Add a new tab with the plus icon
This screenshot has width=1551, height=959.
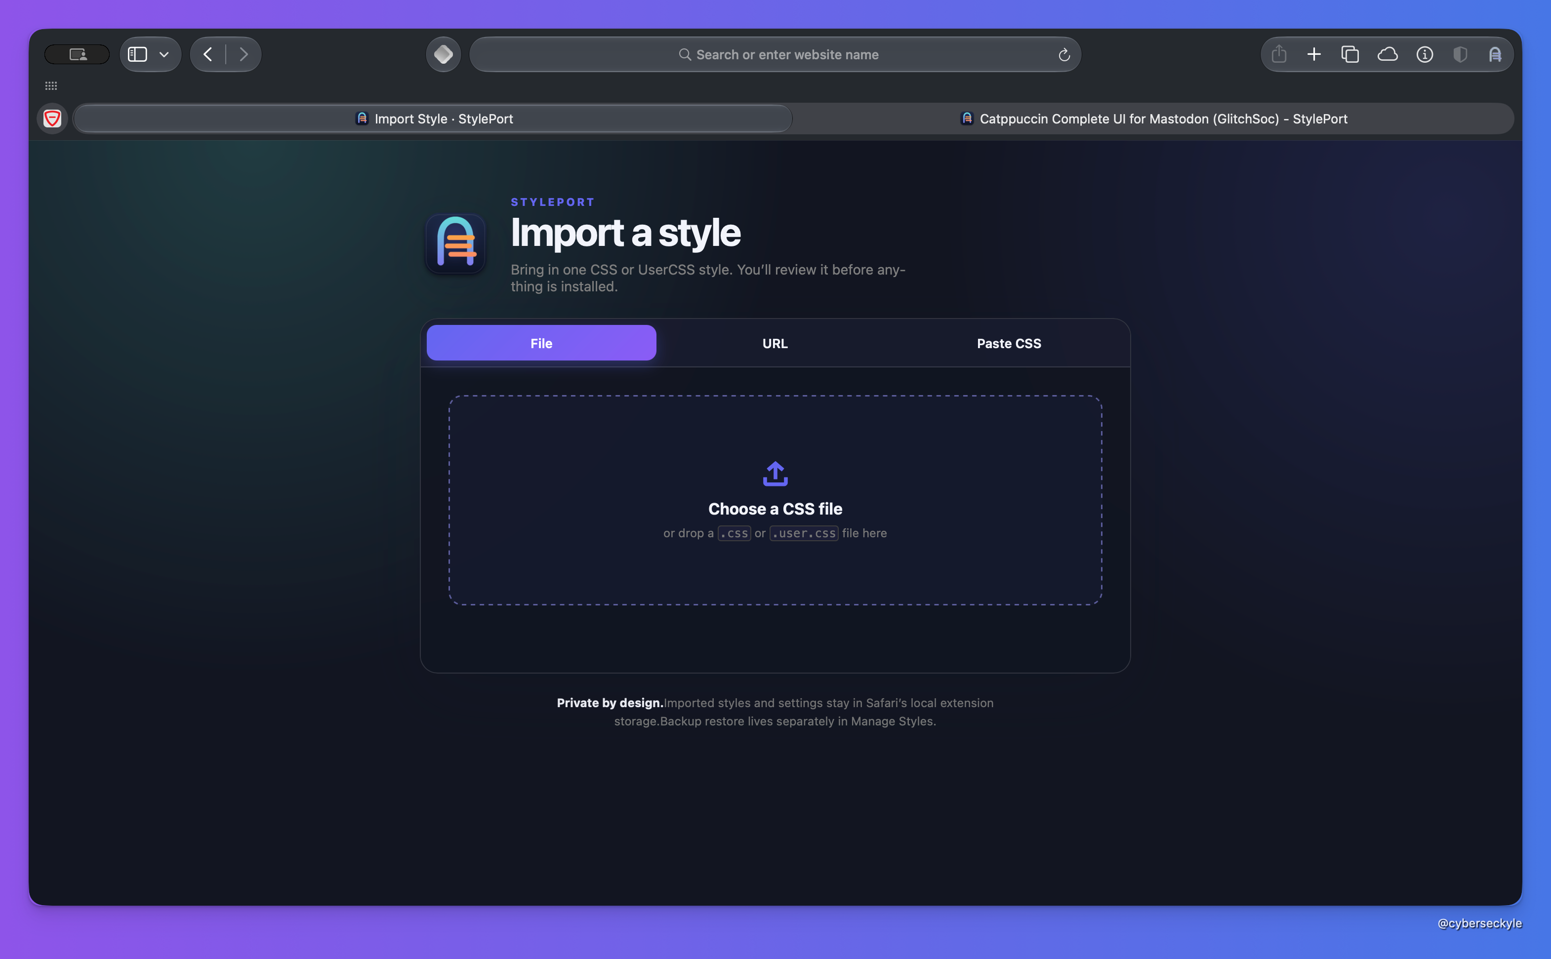pos(1314,54)
